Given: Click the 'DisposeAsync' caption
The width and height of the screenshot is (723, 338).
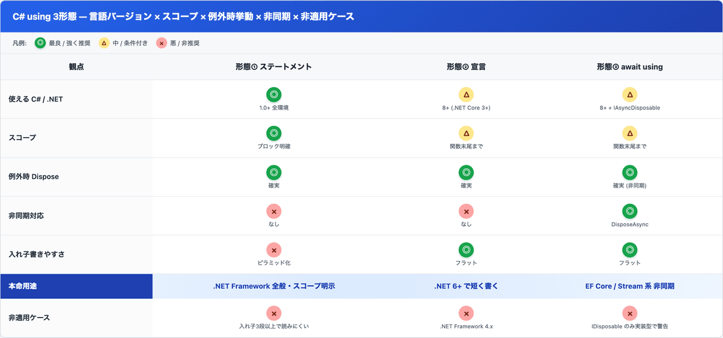Looking at the screenshot, I should pos(630,224).
